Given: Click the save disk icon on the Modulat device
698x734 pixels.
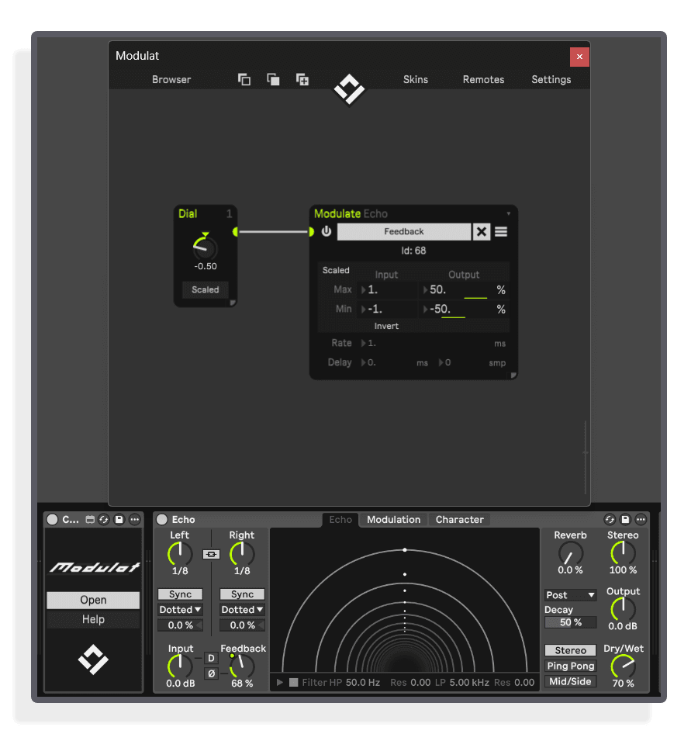Looking at the screenshot, I should click(119, 519).
